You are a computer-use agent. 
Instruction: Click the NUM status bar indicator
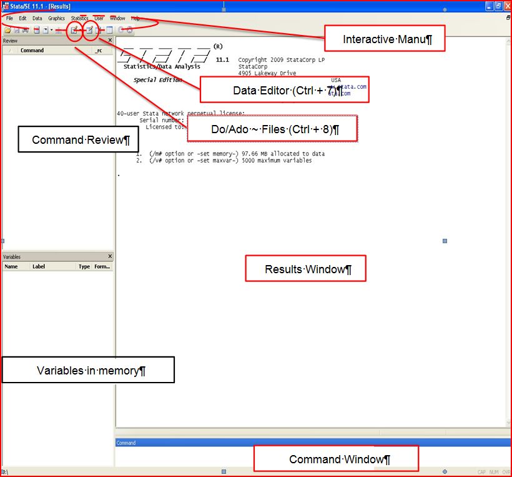click(494, 472)
